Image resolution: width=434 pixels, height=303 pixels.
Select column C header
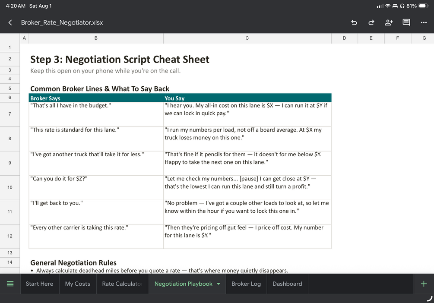[247, 38]
